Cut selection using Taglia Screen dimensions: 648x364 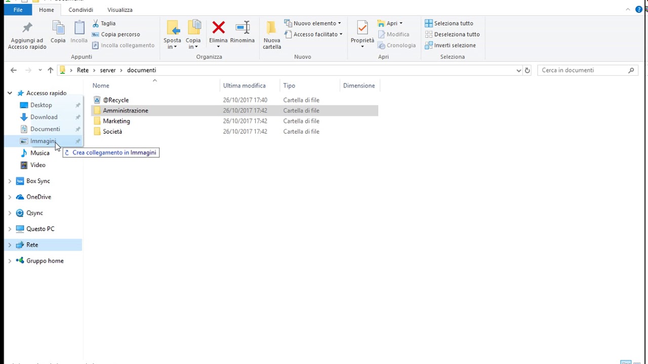click(104, 23)
